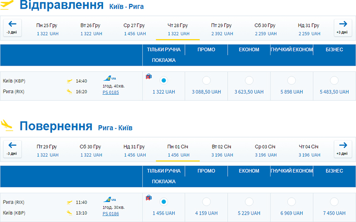Go back 3 days in the return dates
Image resolution: width=356 pixels, height=222 pixels.
coord(12,149)
